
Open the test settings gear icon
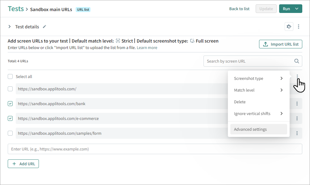pyautogui.click(x=289, y=27)
